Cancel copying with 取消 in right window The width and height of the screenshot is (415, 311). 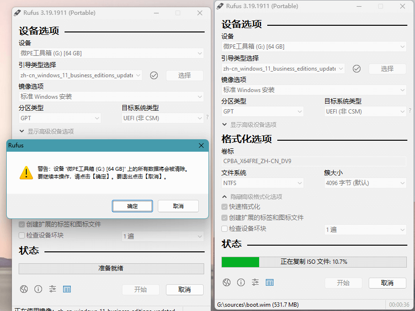387,283
